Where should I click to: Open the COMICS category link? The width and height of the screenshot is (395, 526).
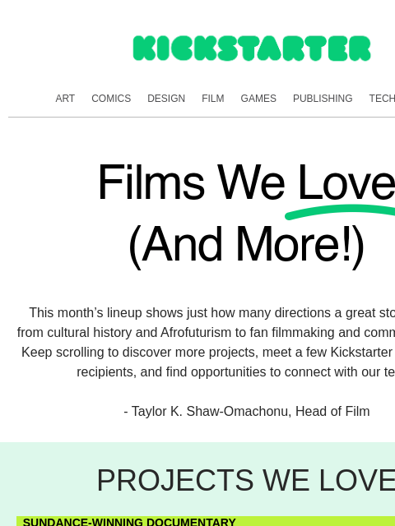coord(111,99)
